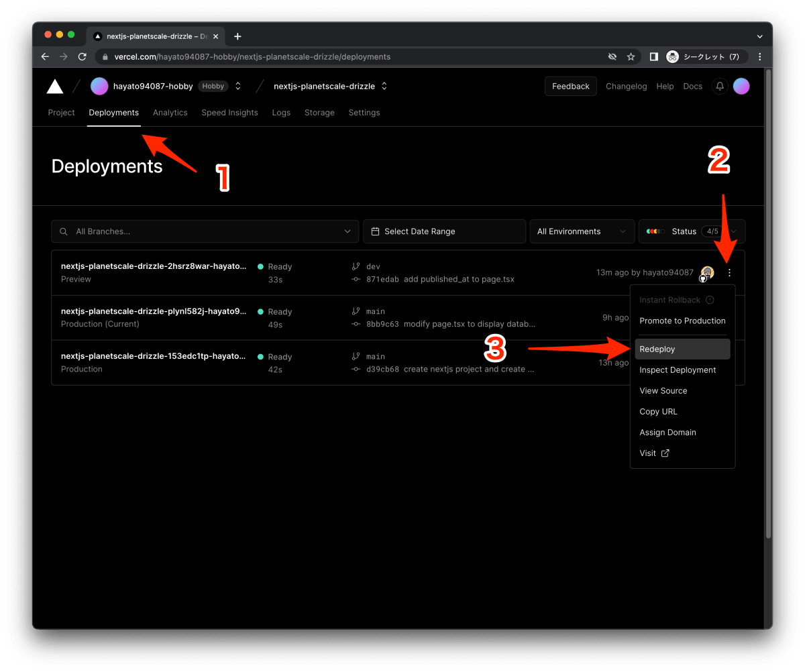The image size is (805, 672).
Task: Click the Instant Rollback info icon
Action: [710, 300]
